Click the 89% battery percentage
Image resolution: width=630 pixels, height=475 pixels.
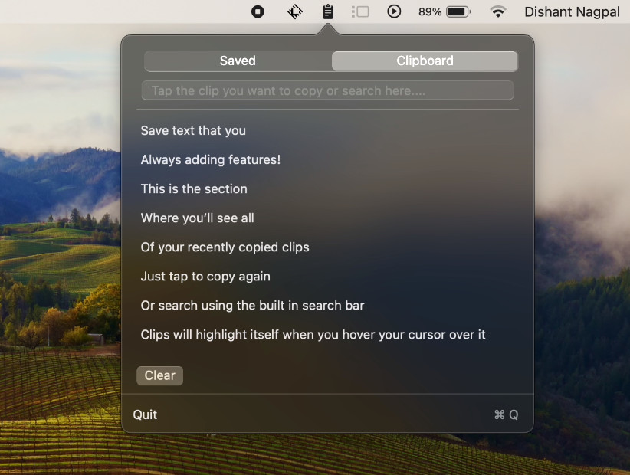[430, 12]
